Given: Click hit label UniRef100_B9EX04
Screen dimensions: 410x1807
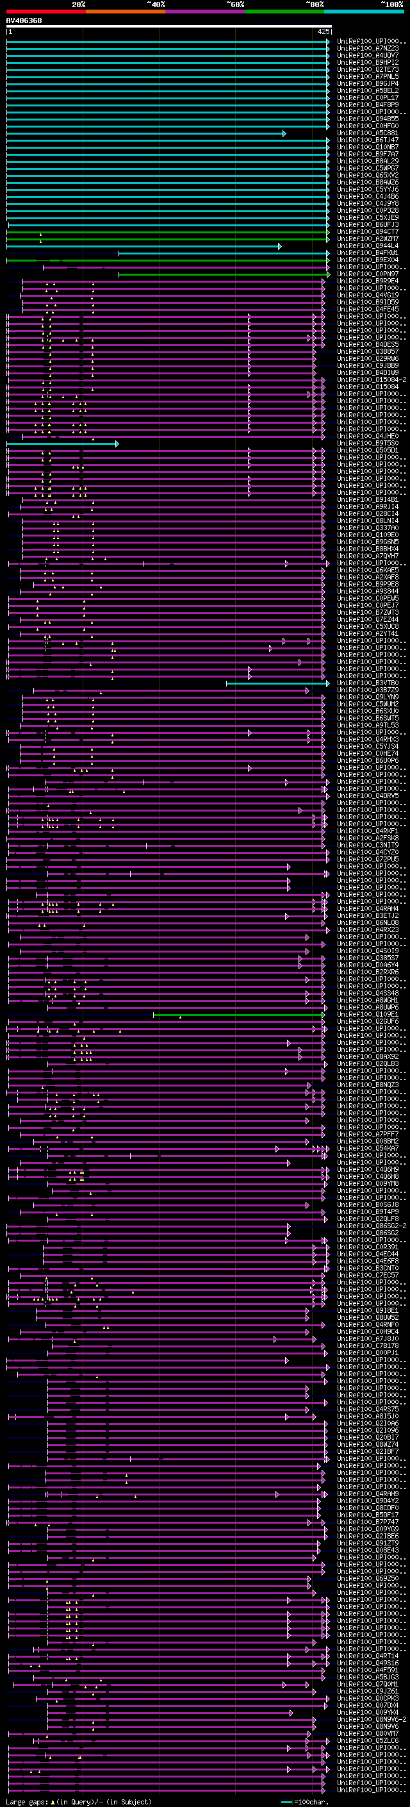Looking at the screenshot, I should (x=368, y=260).
